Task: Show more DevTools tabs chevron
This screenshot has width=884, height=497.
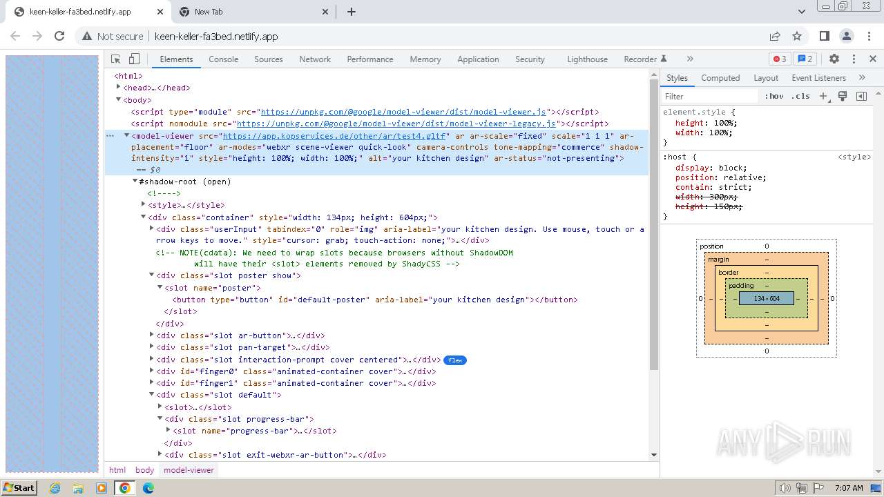Action: point(690,59)
